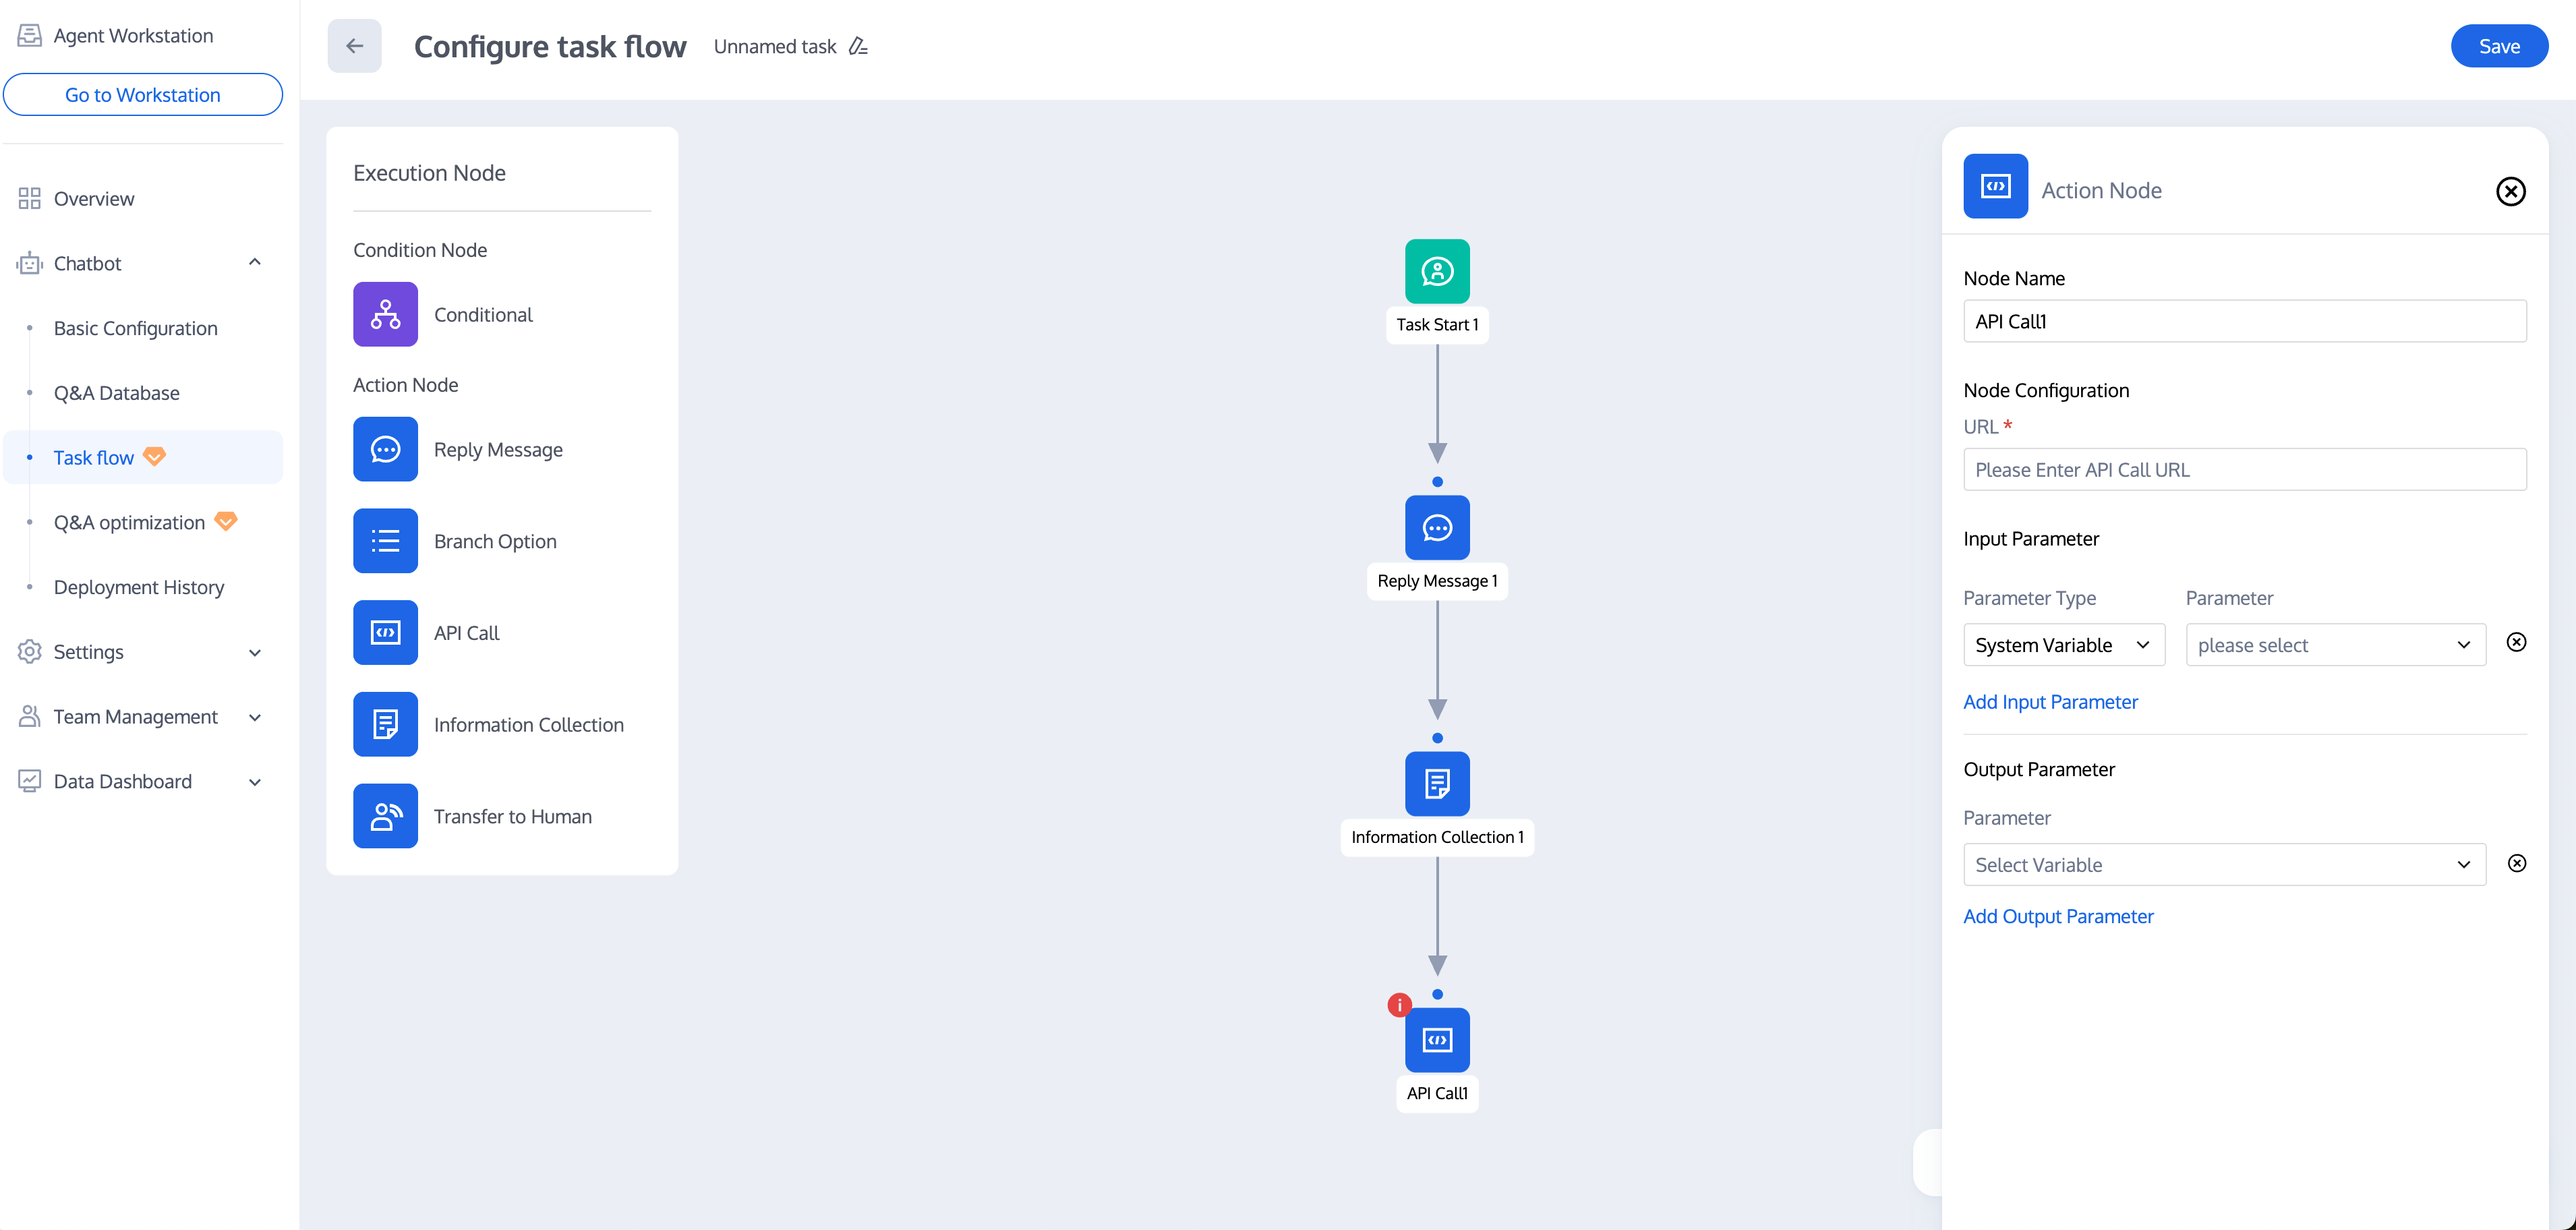Image resolution: width=2576 pixels, height=1230 pixels.
Task: Edit task name with pencil icon
Action: click(858, 46)
